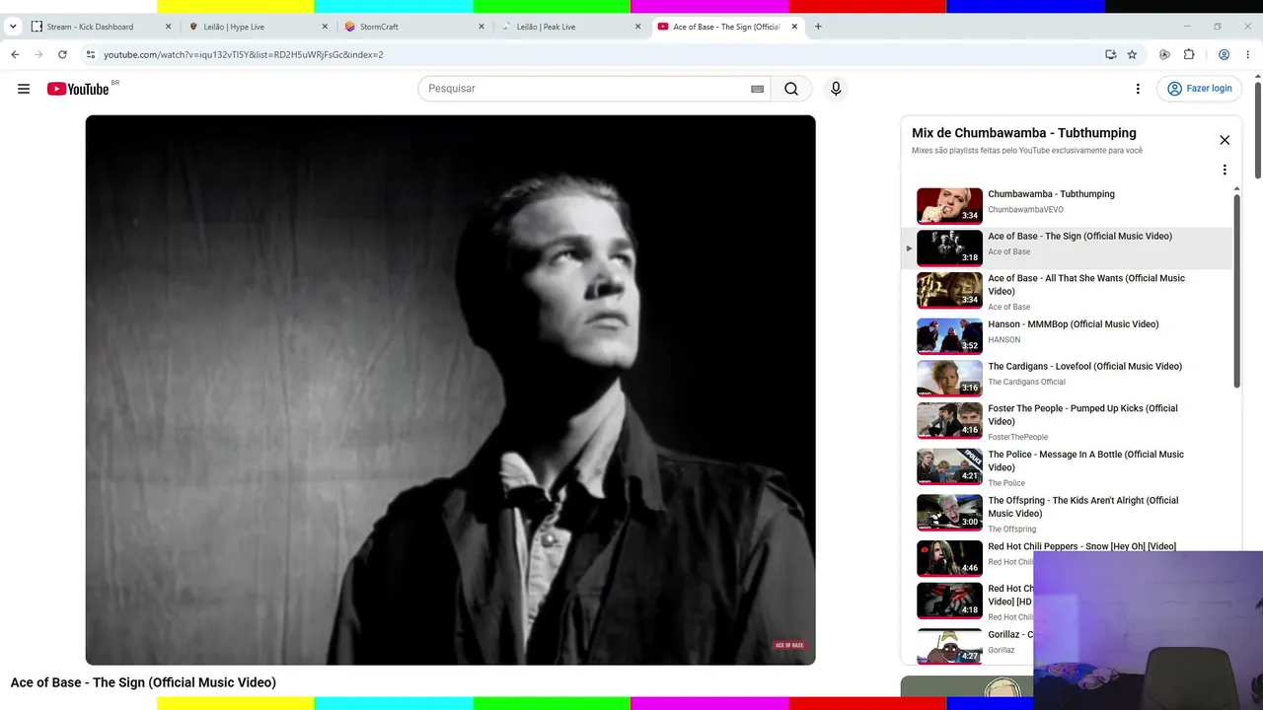Go forward in browser history
1263x710 pixels.
(38, 54)
